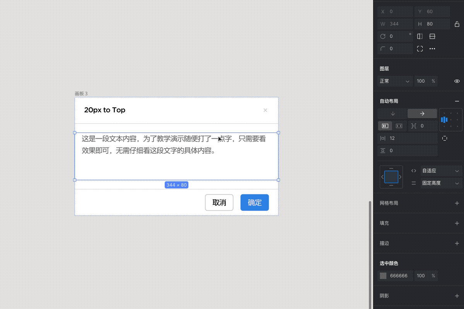Select the space-between distribution icon
Image resolution: width=464 pixels, height=309 pixels.
pos(399,126)
